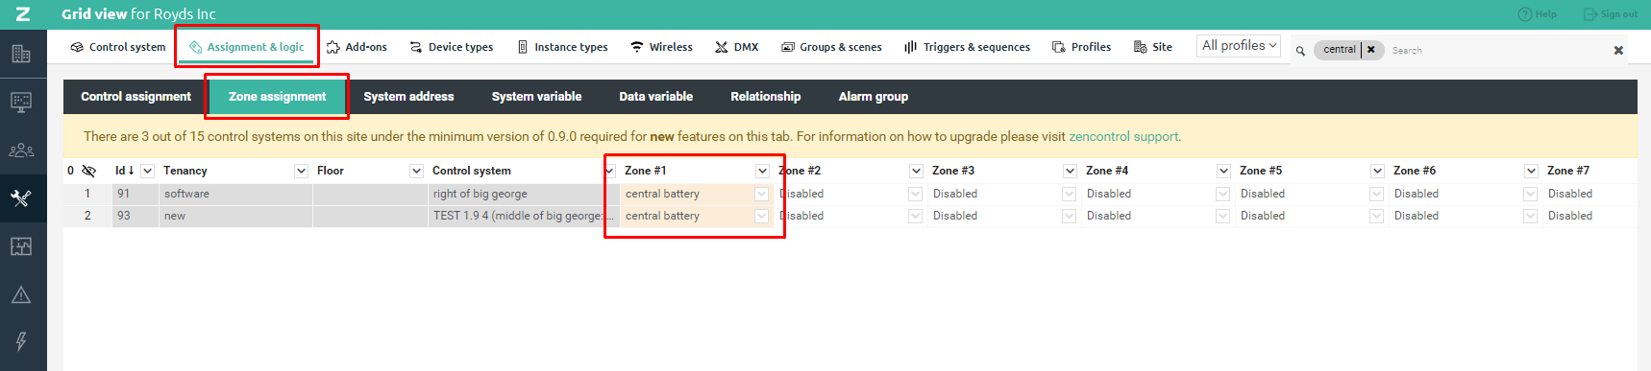The height and width of the screenshot is (371, 1651).
Task: Click into the Search input field
Action: tap(1494, 50)
